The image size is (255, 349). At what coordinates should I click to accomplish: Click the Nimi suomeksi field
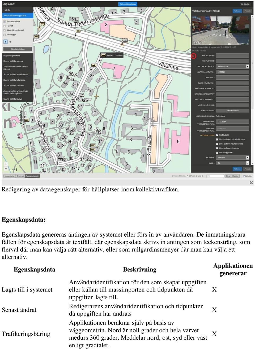click(233, 55)
